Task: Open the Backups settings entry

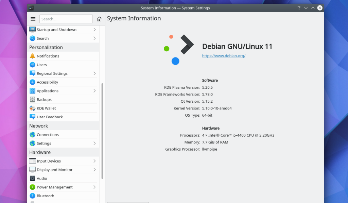Action: tap(63, 100)
